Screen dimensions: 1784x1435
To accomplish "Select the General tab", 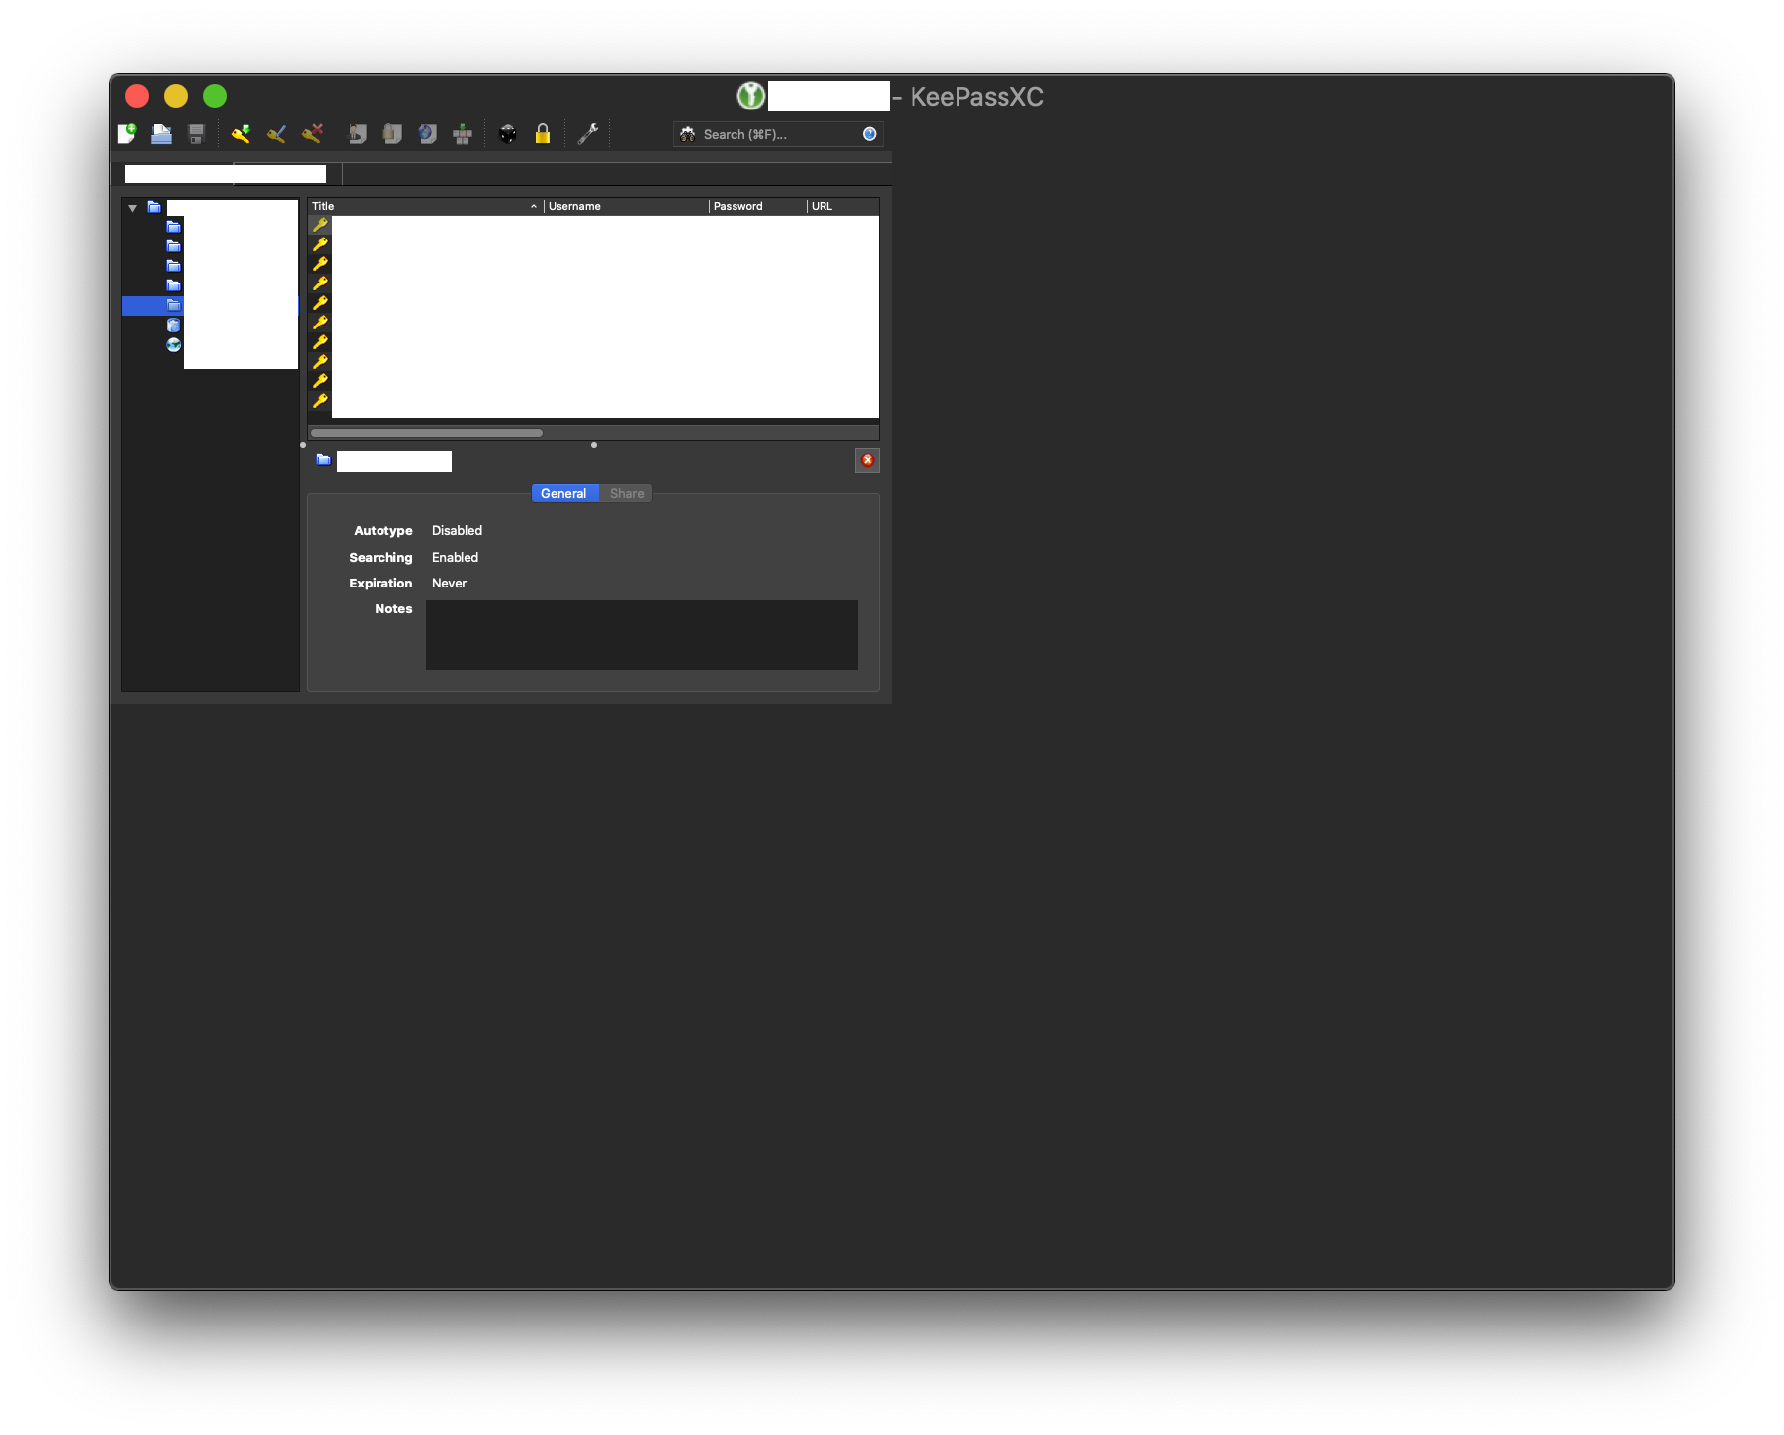I will (x=563, y=493).
